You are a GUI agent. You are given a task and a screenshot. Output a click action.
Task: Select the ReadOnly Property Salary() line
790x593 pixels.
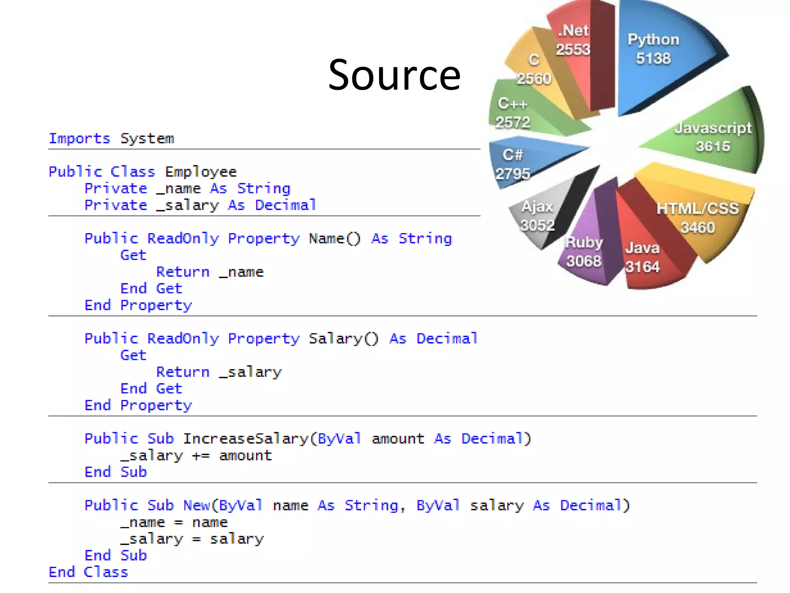281,339
